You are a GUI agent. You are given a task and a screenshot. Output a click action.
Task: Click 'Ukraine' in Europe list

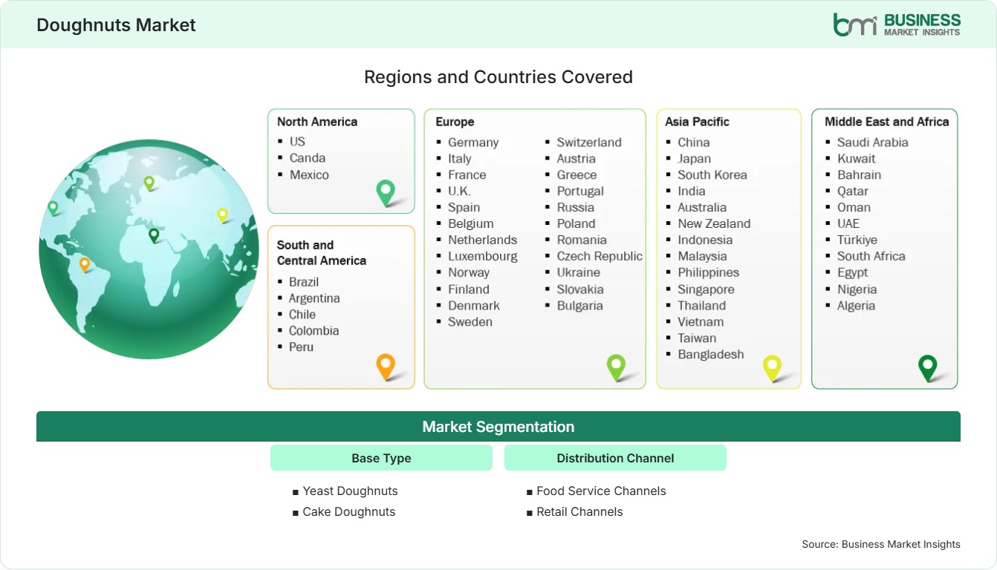(579, 272)
